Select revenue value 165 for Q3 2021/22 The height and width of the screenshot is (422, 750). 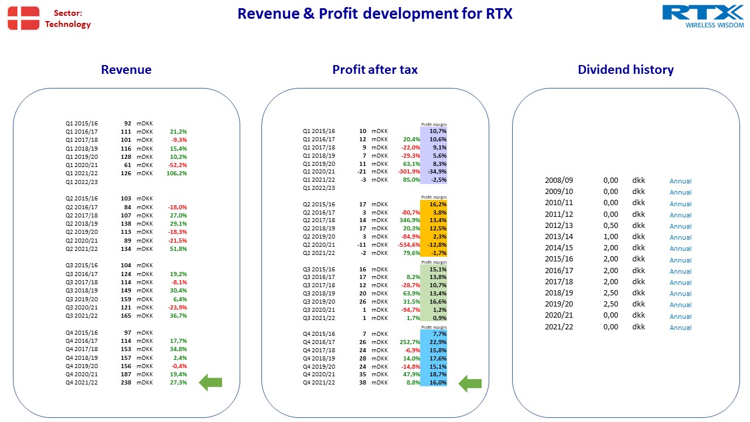125,315
